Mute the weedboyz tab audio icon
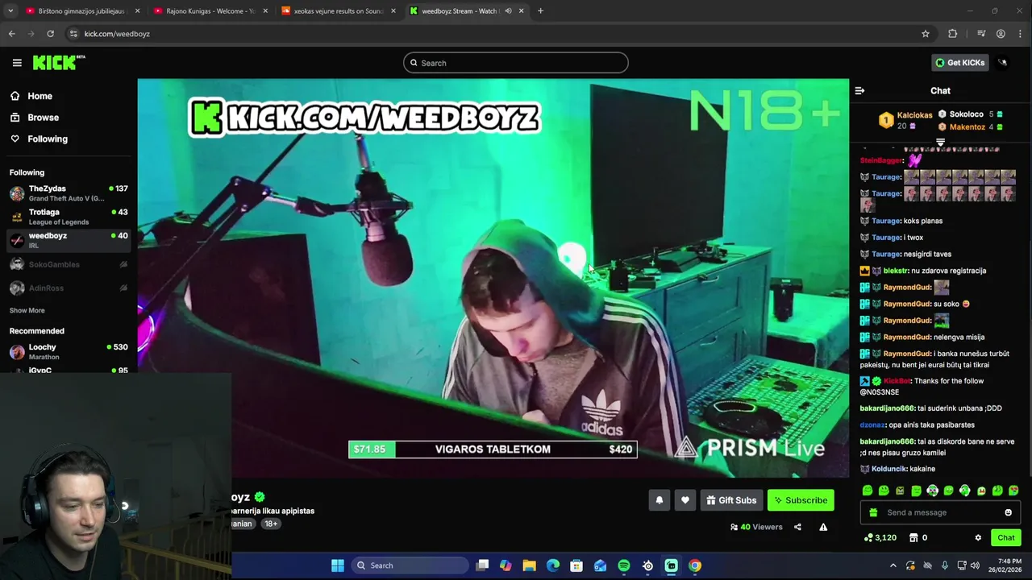Screen dimensions: 1032x580 coord(508,11)
